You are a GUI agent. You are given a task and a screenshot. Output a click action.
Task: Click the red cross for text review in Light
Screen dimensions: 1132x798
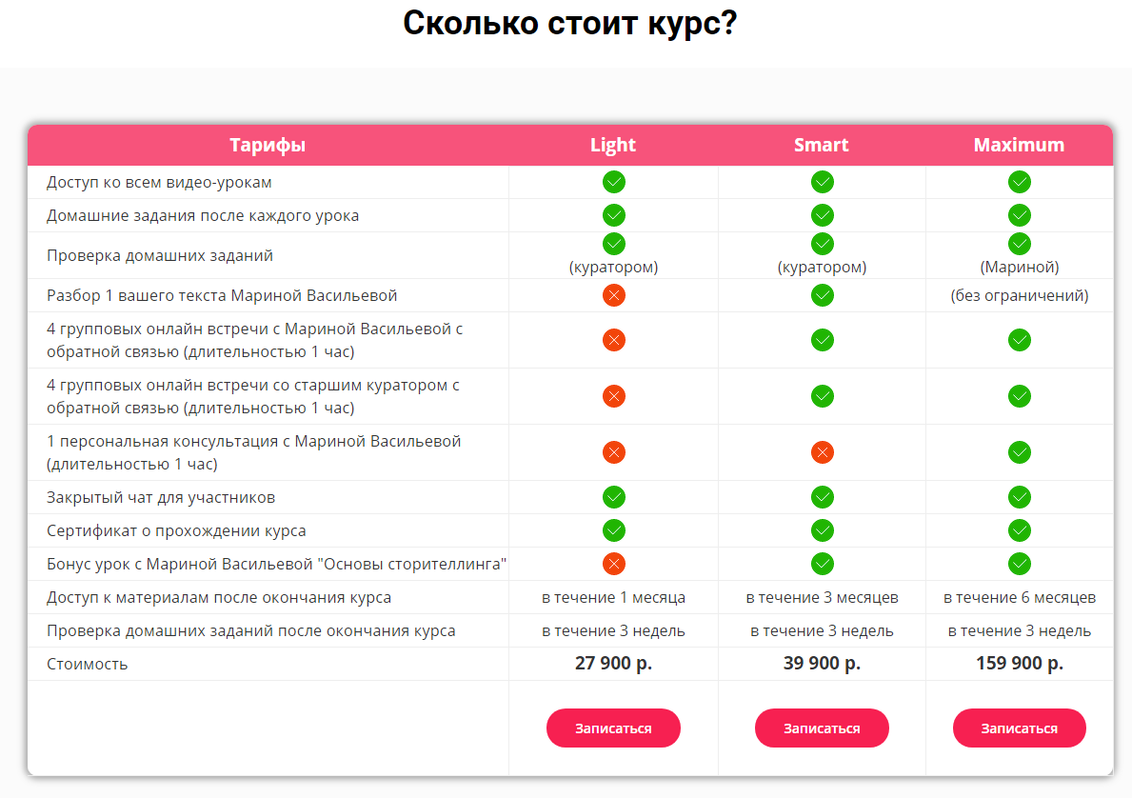pos(613,295)
